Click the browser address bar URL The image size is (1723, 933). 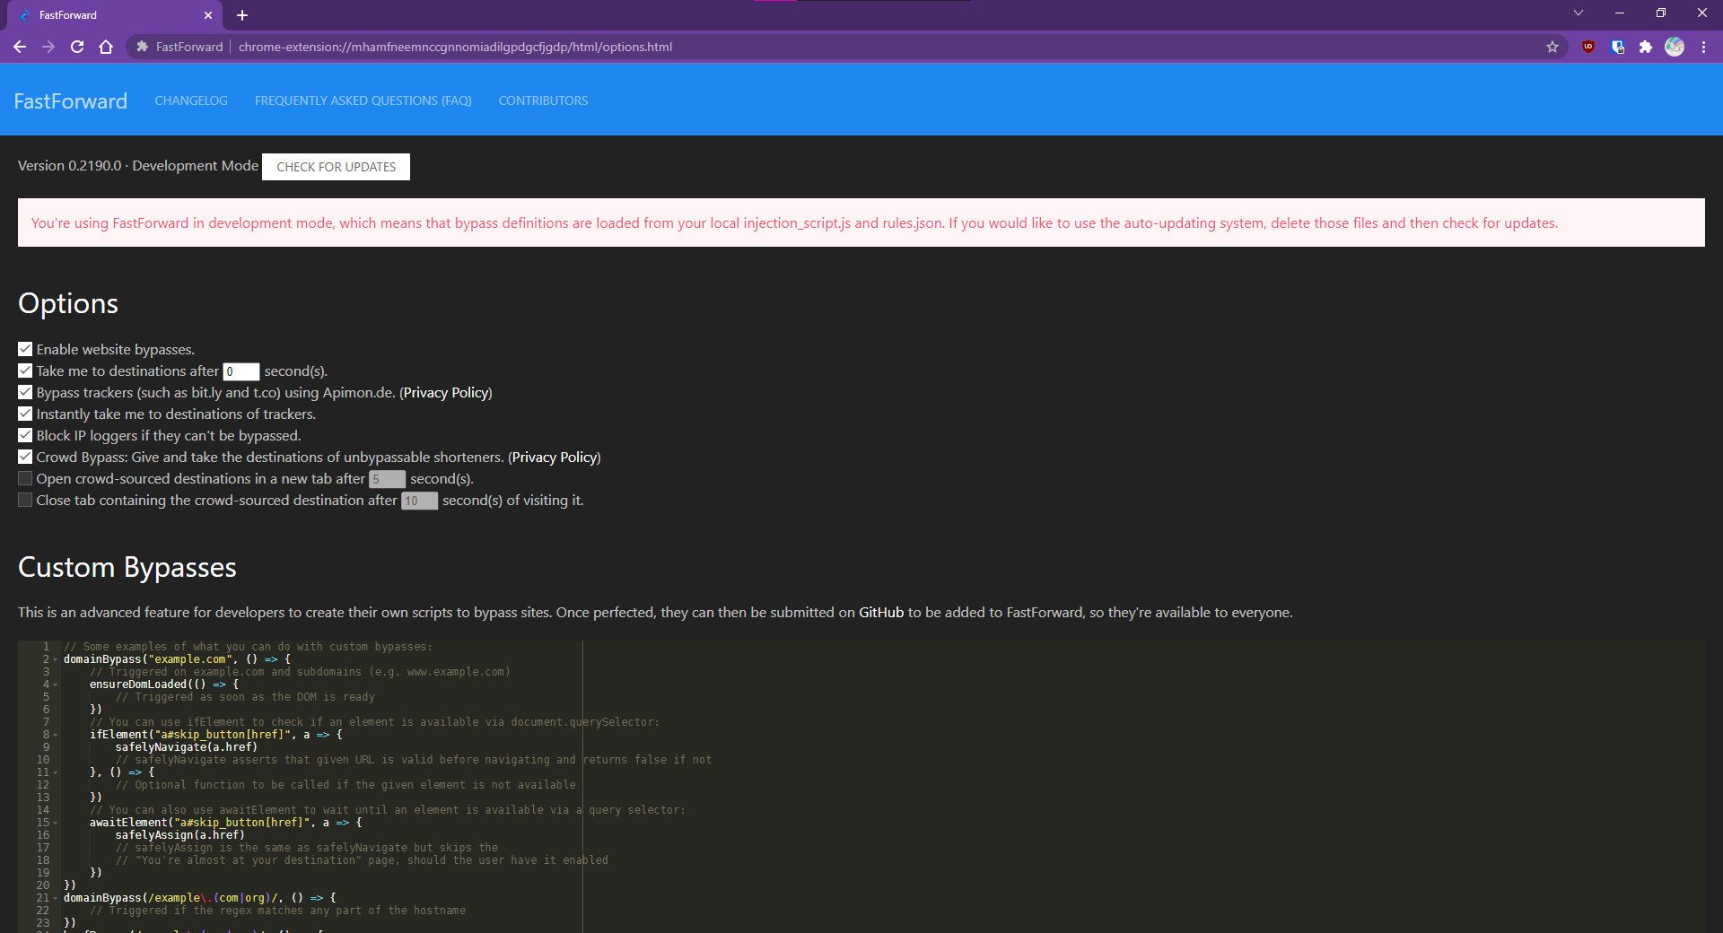[455, 47]
